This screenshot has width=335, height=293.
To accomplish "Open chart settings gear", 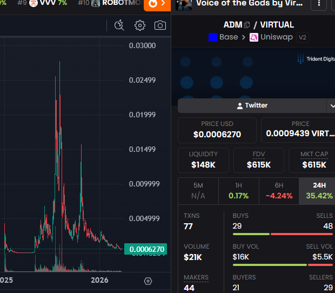I will (140, 25).
